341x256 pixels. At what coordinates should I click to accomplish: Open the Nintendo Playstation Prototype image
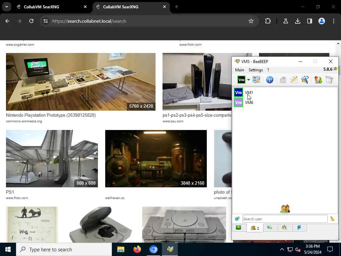pyautogui.click(x=81, y=82)
